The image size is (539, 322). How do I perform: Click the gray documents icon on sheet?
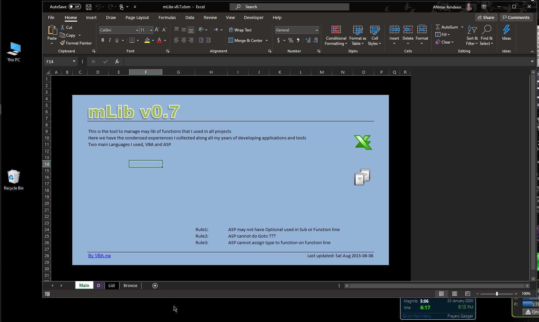pos(362,177)
